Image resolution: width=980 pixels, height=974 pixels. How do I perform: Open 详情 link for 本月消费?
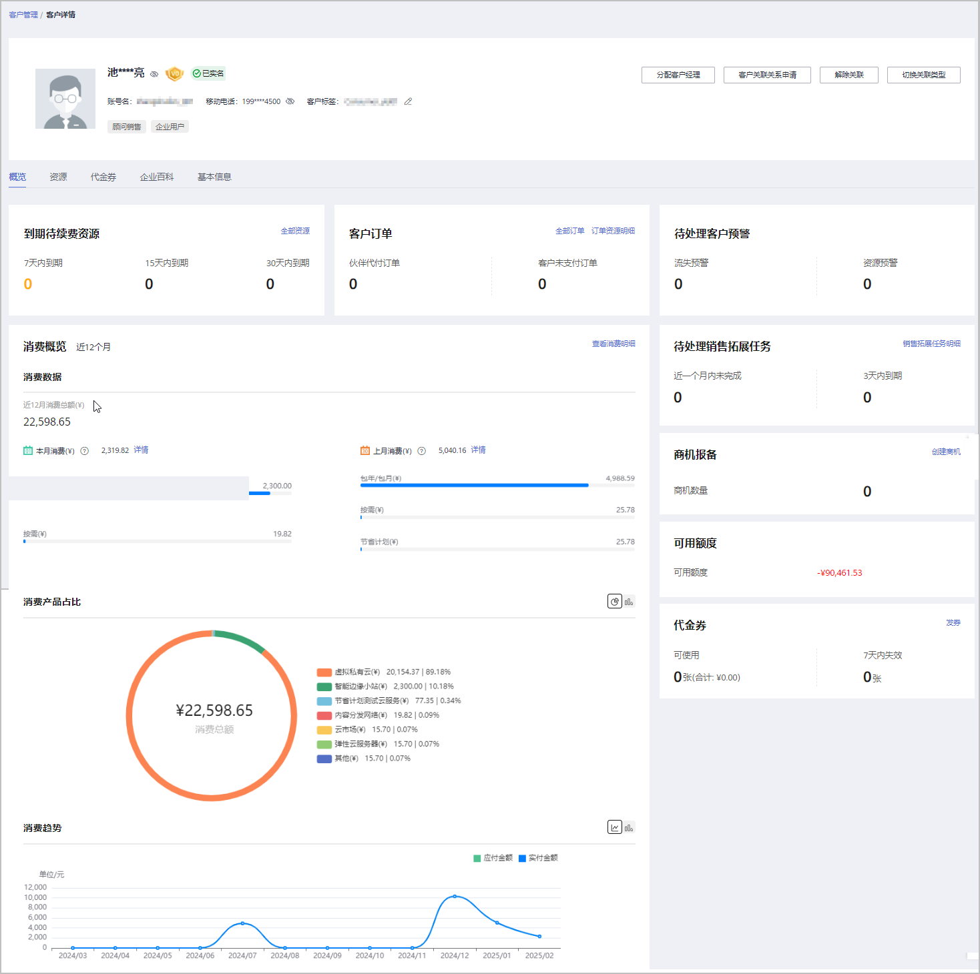[x=141, y=450]
